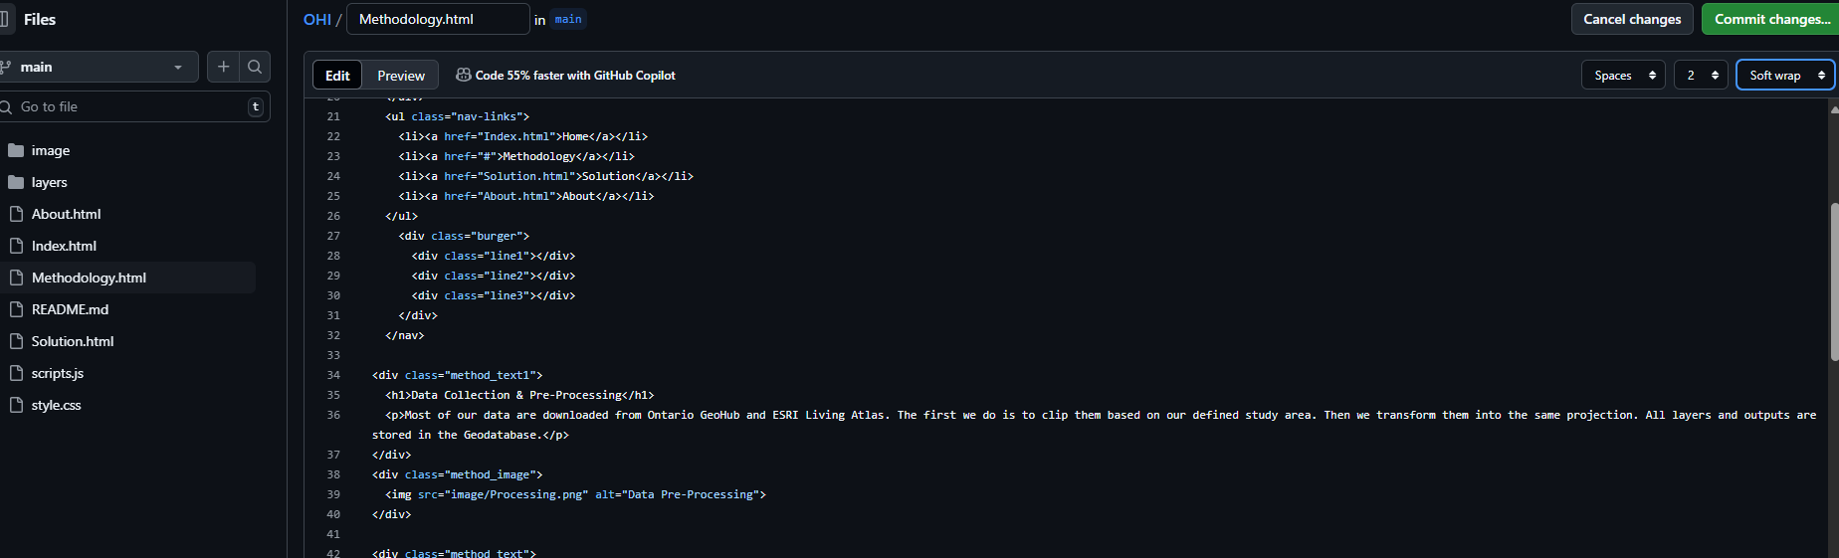Click the add file plus icon
Screen dimensions: 1839x558
(224, 67)
